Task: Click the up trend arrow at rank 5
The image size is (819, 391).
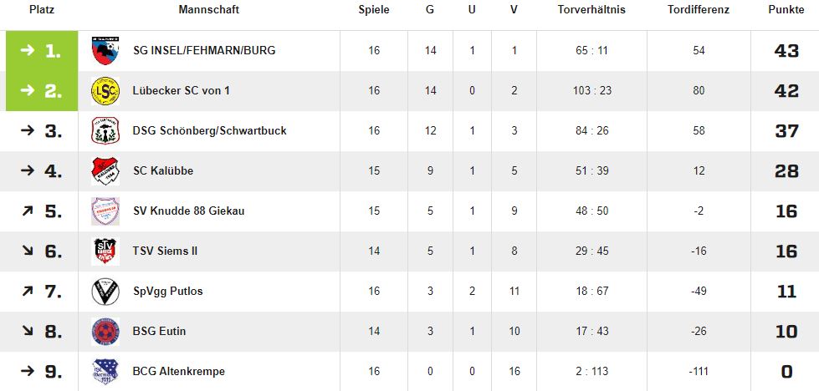Action: pyautogui.click(x=27, y=211)
